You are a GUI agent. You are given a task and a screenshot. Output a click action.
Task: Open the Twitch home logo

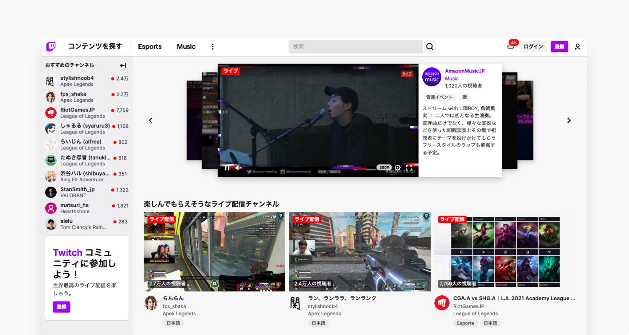pos(51,46)
